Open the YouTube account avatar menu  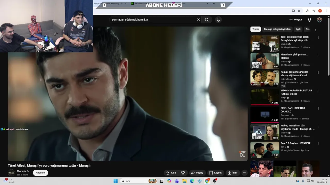(319, 20)
